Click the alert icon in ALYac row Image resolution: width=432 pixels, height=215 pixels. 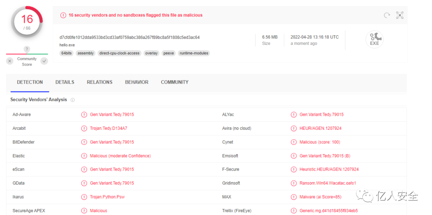pyautogui.click(x=294, y=115)
